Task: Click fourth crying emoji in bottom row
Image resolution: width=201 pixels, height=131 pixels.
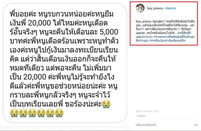Action: coord(41,113)
